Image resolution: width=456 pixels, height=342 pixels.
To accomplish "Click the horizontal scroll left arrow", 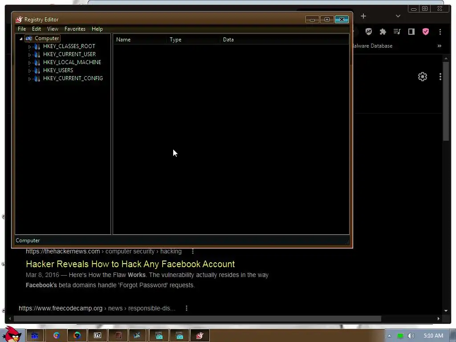I will [10, 318].
